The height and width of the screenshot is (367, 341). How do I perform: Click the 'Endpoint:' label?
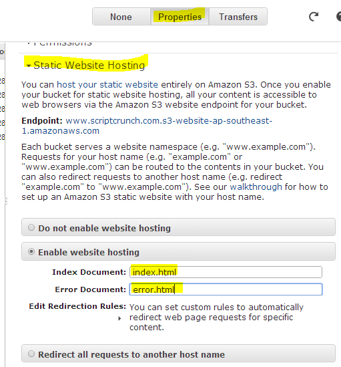[x=42, y=121]
